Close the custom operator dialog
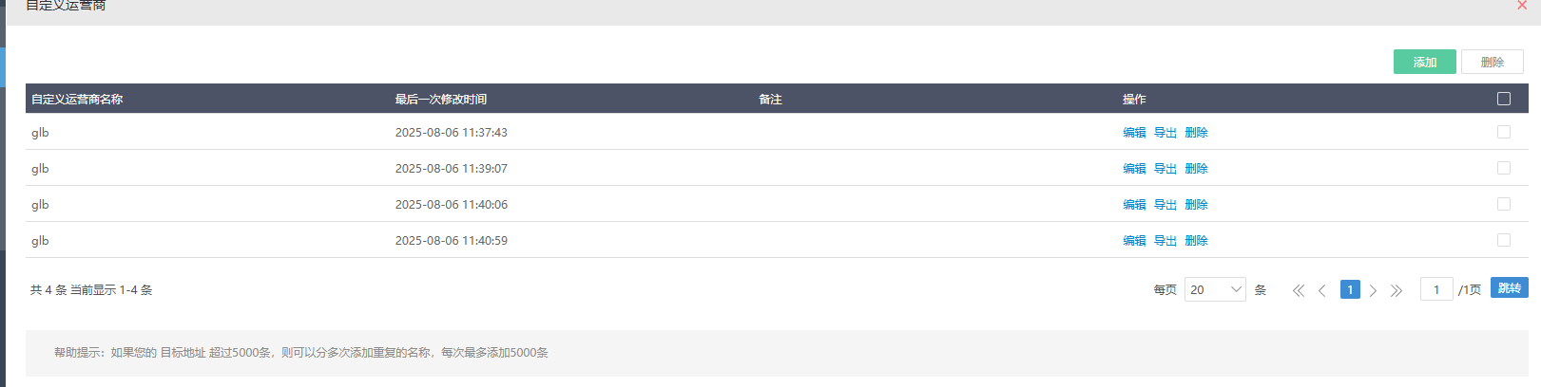This screenshot has width=1541, height=387. pyautogui.click(x=1522, y=6)
